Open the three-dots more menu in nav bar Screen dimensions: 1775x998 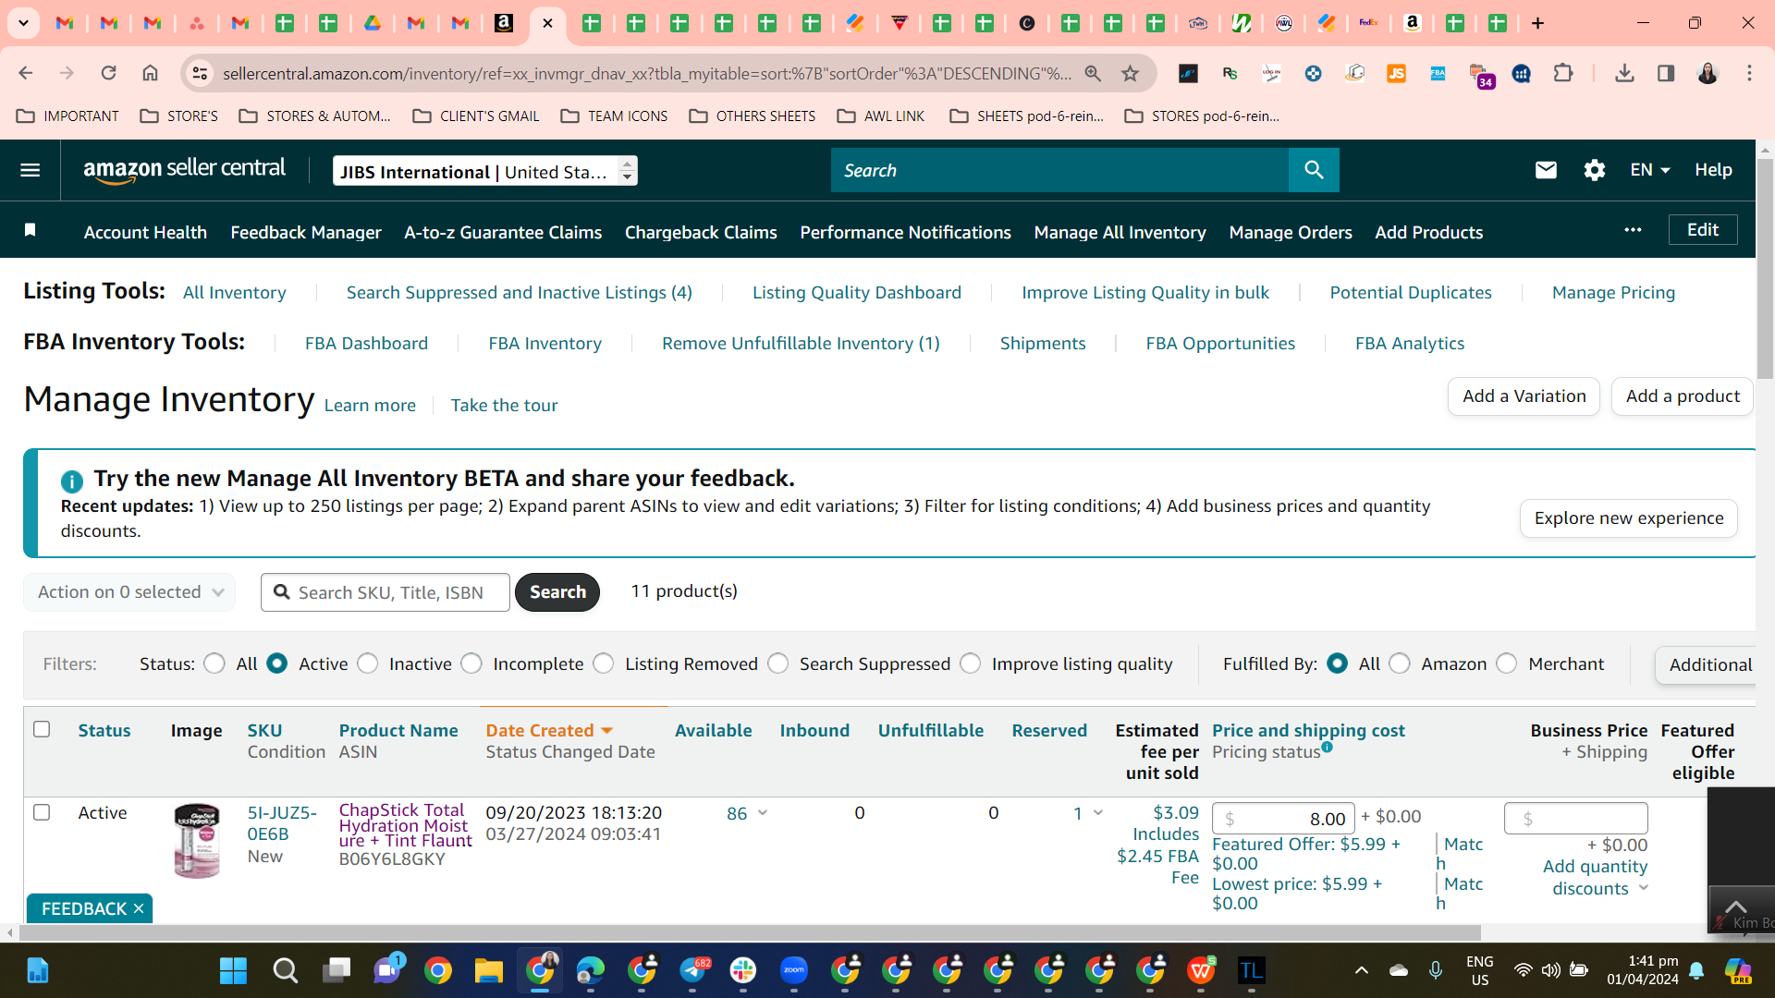pos(1633,230)
